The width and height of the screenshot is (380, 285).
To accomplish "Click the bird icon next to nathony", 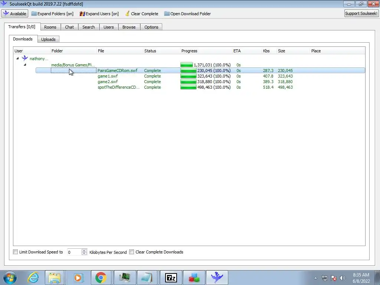I will pos(25,58).
